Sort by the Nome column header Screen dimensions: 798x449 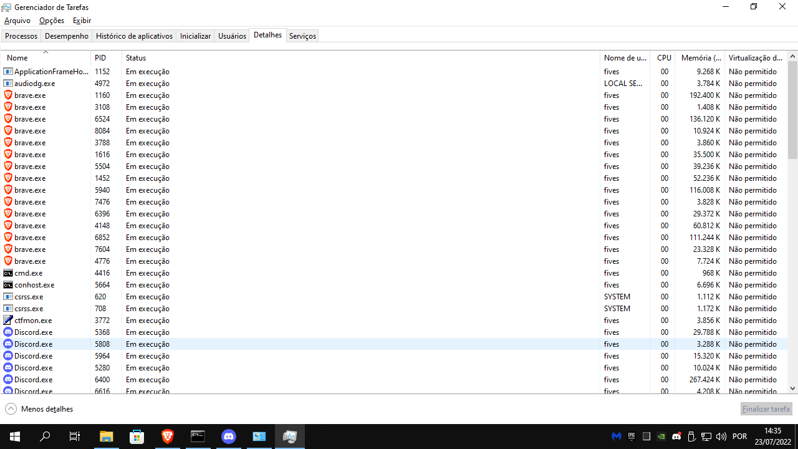[x=46, y=57]
